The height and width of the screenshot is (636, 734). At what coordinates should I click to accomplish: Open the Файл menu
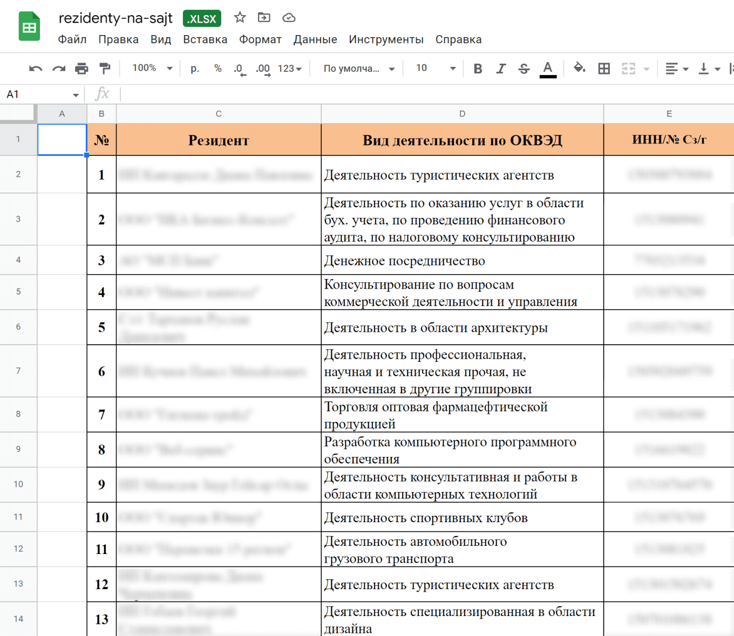(x=72, y=39)
